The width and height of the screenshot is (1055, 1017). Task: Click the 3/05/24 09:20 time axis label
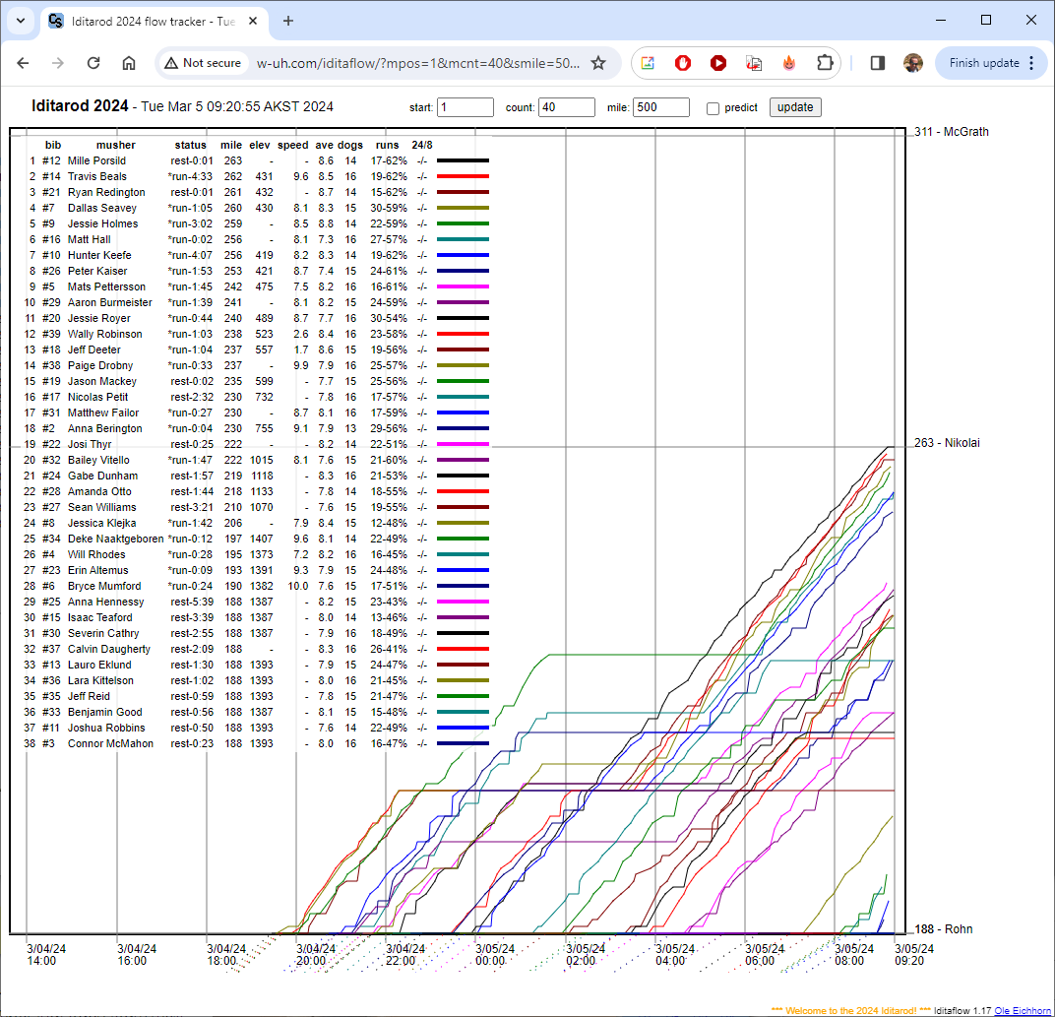[913, 954]
